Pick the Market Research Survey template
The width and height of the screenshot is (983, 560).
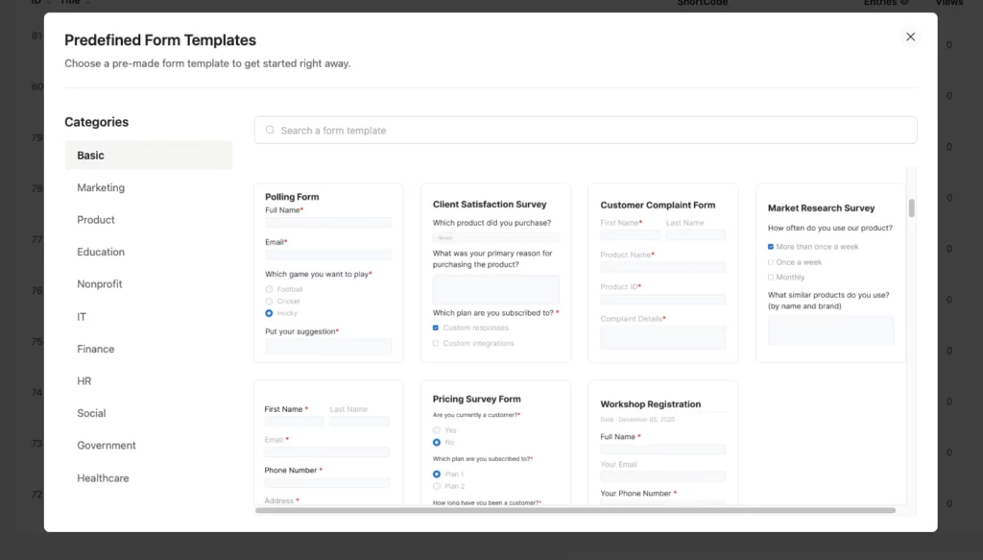pos(830,273)
